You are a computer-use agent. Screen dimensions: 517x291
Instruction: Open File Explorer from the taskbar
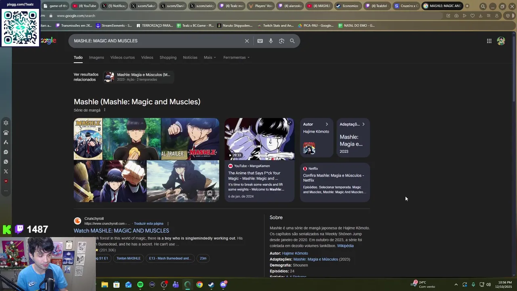pyautogui.click(x=105, y=285)
